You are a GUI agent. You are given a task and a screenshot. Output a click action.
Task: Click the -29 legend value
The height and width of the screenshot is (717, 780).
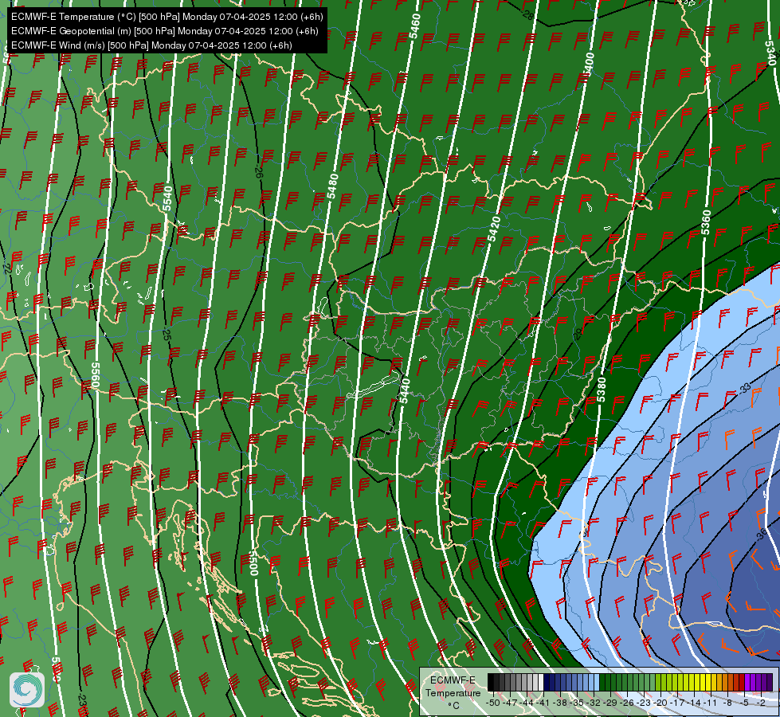(610, 703)
